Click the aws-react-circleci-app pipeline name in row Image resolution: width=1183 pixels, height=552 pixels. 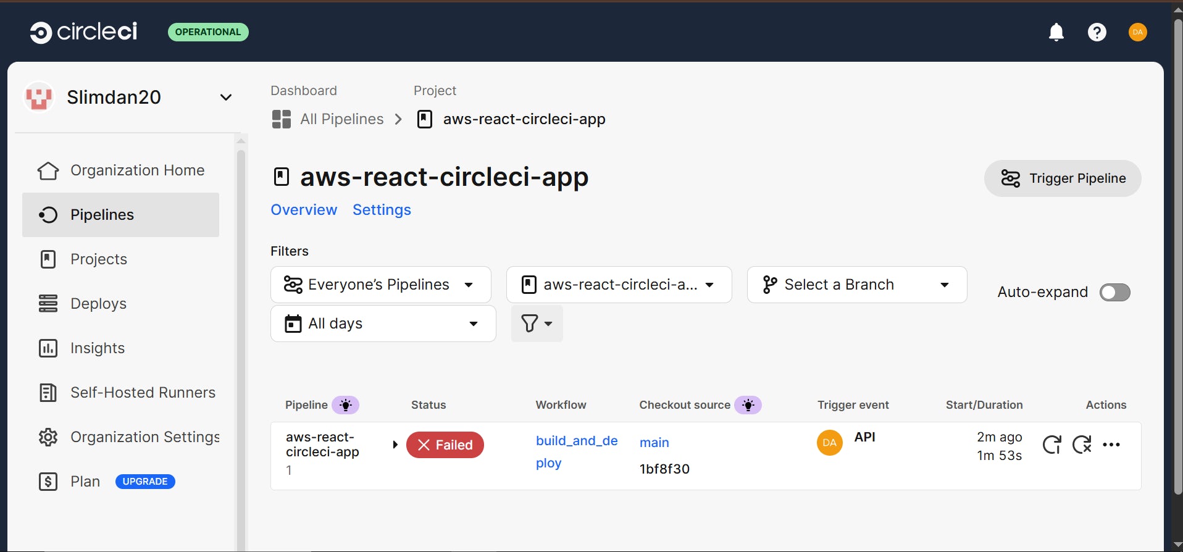tap(322, 445)
